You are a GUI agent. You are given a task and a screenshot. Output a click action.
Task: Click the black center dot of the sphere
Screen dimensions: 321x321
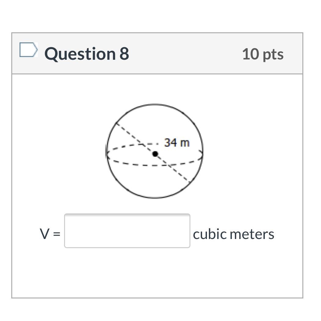coord(155,154)
